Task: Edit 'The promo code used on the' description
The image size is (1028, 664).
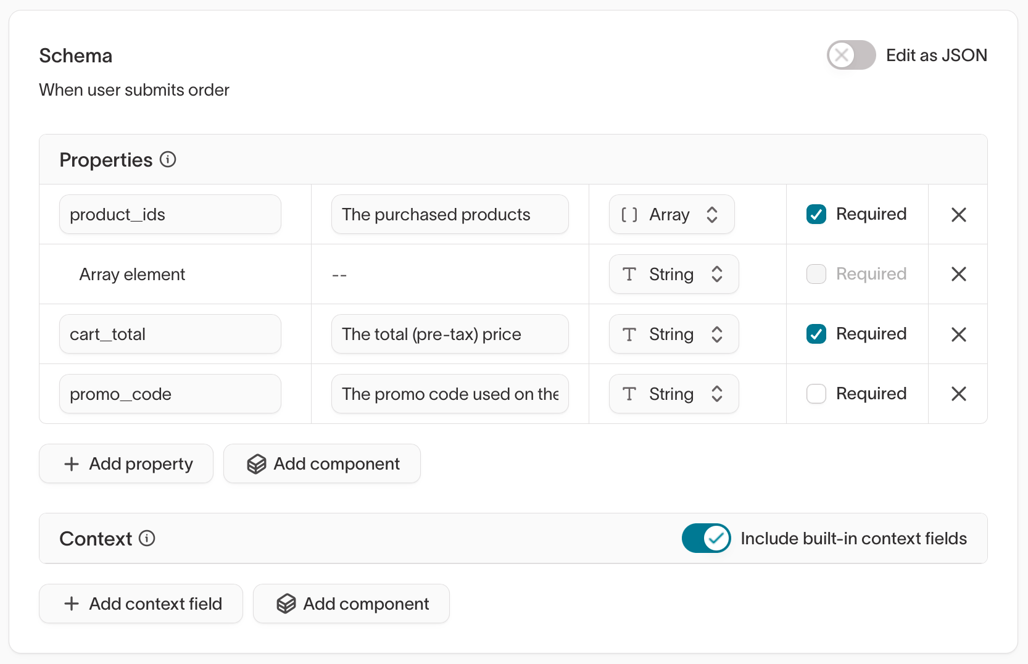Action: 450,394
